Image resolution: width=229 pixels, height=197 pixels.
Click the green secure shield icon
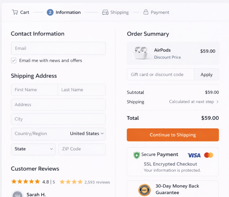(137, 155)
